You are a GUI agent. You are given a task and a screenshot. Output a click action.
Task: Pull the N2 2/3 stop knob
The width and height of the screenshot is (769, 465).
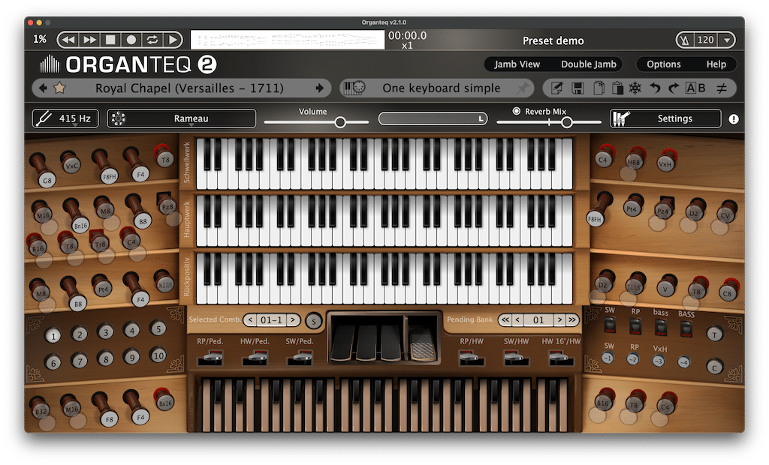164,284
